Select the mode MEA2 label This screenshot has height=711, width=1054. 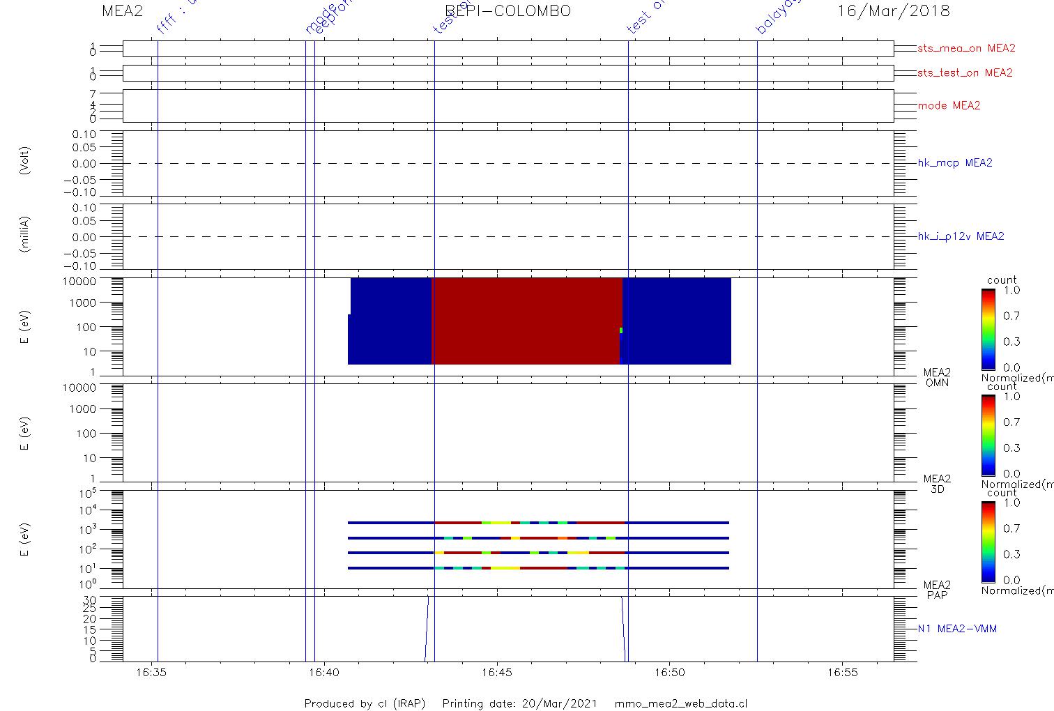pos(949,106)
